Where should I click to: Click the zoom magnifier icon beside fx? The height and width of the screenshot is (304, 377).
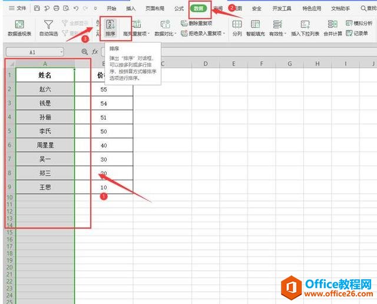(85, 51)
